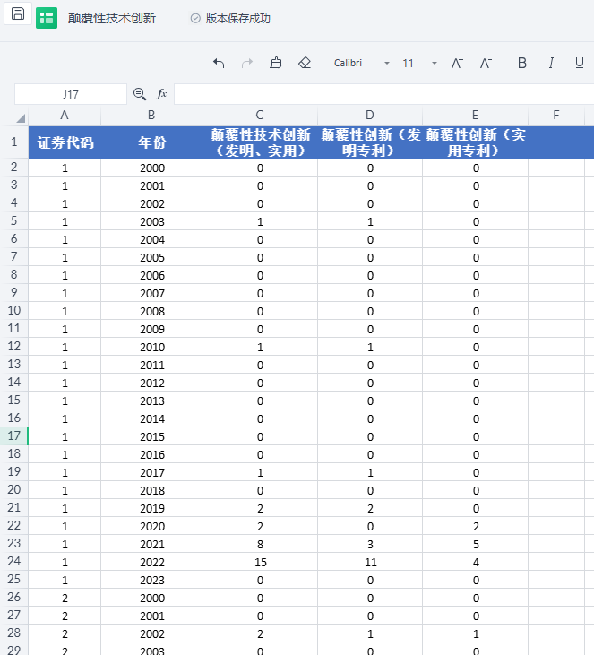The width and height of the screenshot is (594, 655).
Task: Decrease font size with A- icon
Action: coord(486,63)
